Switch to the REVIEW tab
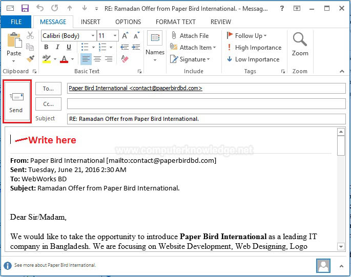Viewport: 351px width, 277px height. pos(221,22)
